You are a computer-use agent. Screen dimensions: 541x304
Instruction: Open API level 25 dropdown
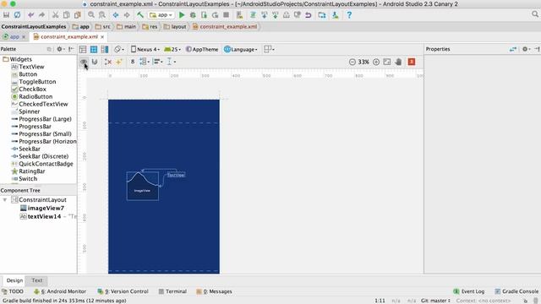tap(172, 49)
